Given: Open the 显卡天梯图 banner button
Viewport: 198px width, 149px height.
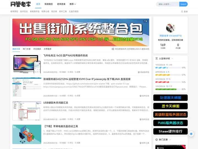Looking at the screenshot, I should (170, 106).
